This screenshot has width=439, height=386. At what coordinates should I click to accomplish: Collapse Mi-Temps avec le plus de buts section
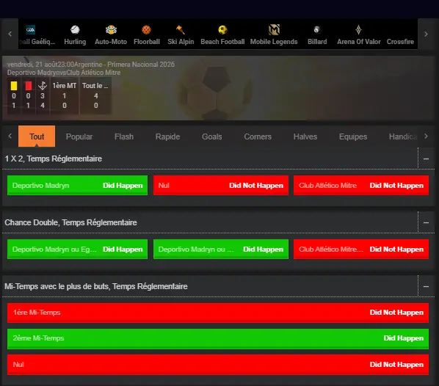[426, 286]
